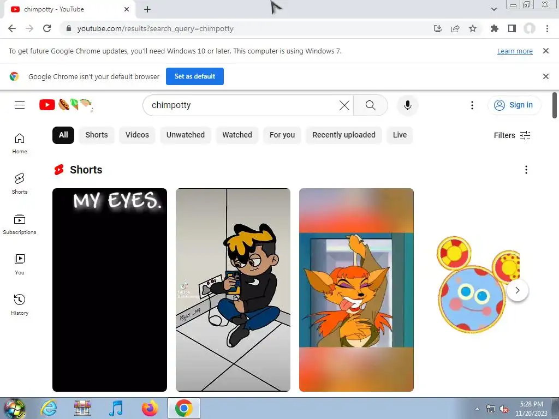Show next Shorts with the arrow
The width and height of the screenshot is (559, 419).
click(x=518, y=290)
